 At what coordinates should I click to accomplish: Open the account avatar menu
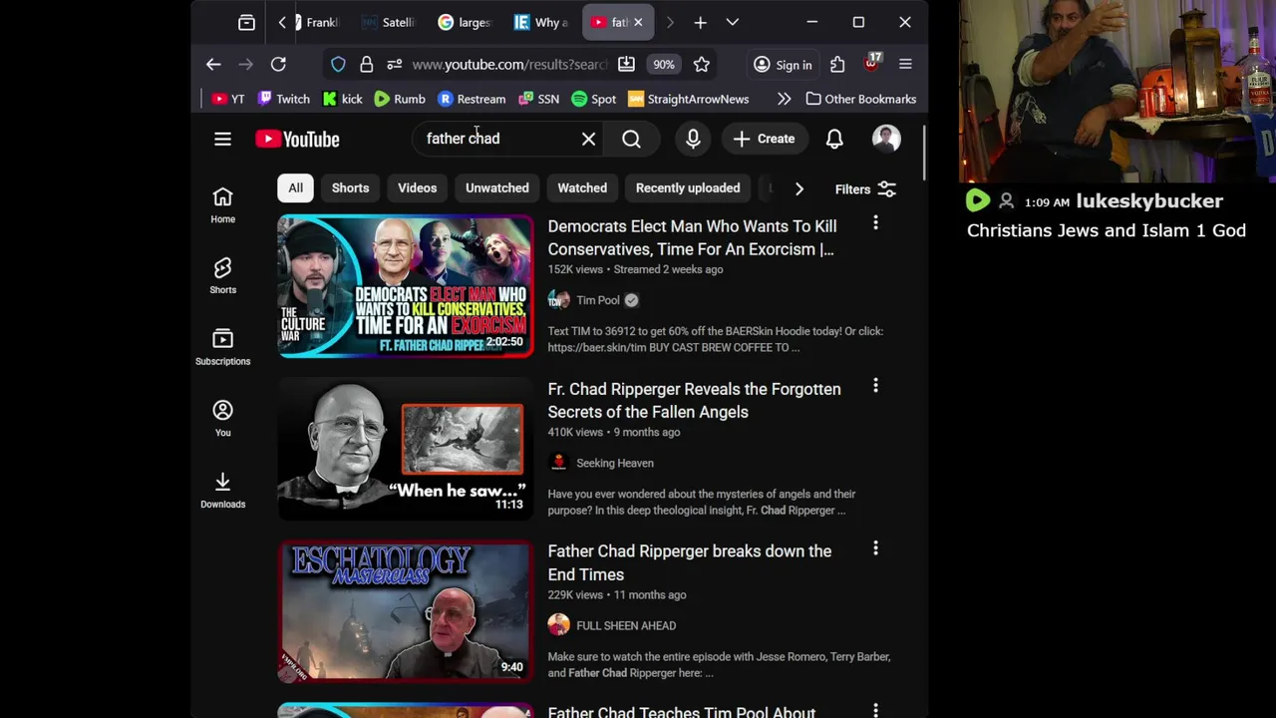[x=886, y=139]
